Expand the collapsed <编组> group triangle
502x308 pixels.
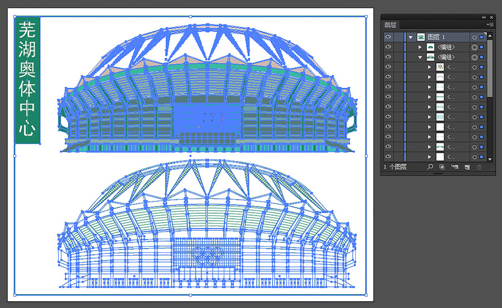(x=420, y=47)
